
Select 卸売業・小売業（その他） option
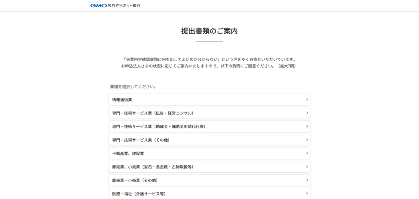(209, 180)
